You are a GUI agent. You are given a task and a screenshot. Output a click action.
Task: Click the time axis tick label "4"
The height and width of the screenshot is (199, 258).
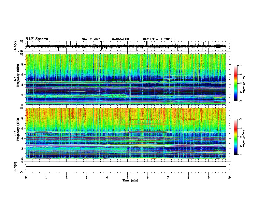point(107,178)
